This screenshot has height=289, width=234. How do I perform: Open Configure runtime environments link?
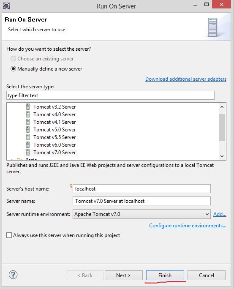pos(188,226)
